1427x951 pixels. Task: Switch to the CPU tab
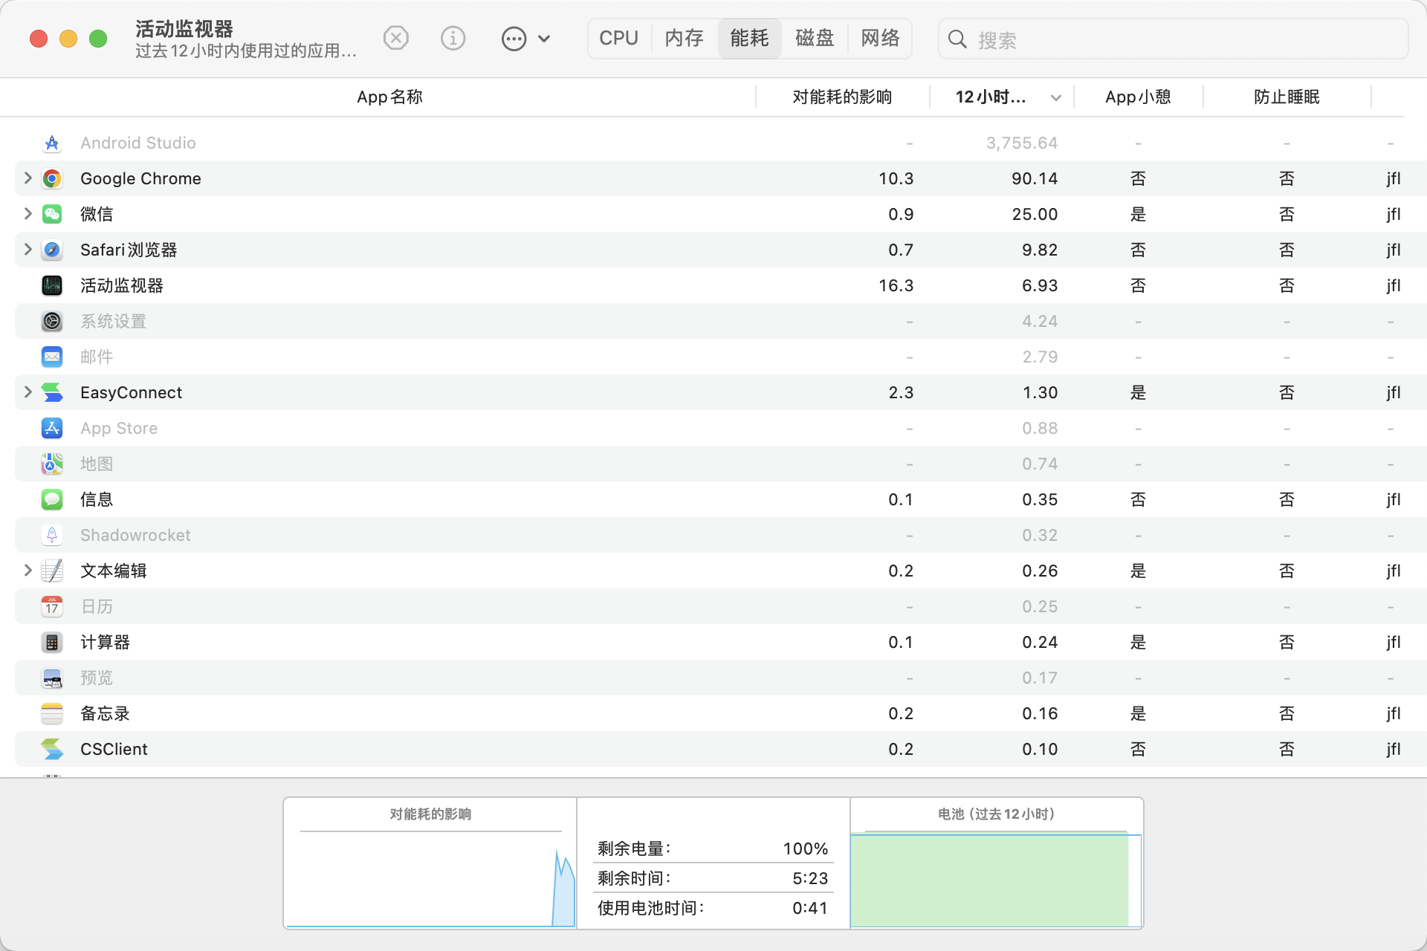[618, 38]
